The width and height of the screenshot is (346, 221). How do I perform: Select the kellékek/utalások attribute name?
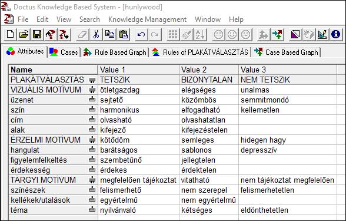pyautogui.click(x=40, y=200)
